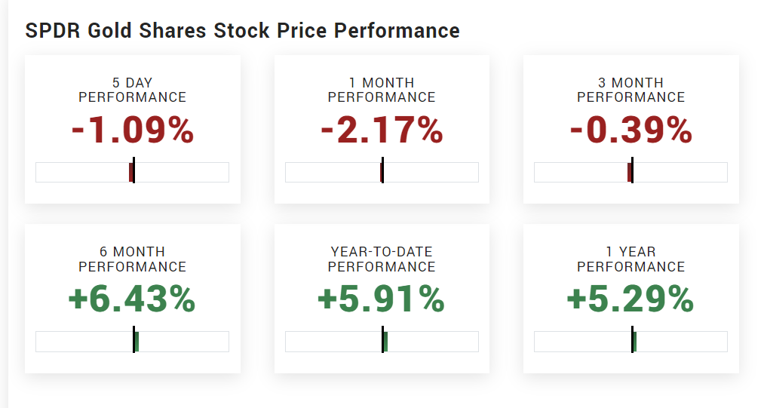Image resolution: width=767 pixels, height=408 pixels.
Task: Click the -1.09% five day value
Action: click(x=133, y=131)
